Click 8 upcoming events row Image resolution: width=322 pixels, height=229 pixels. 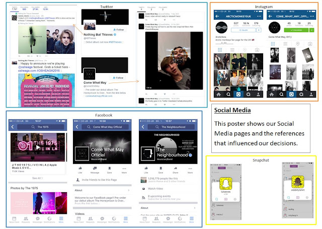168,197
